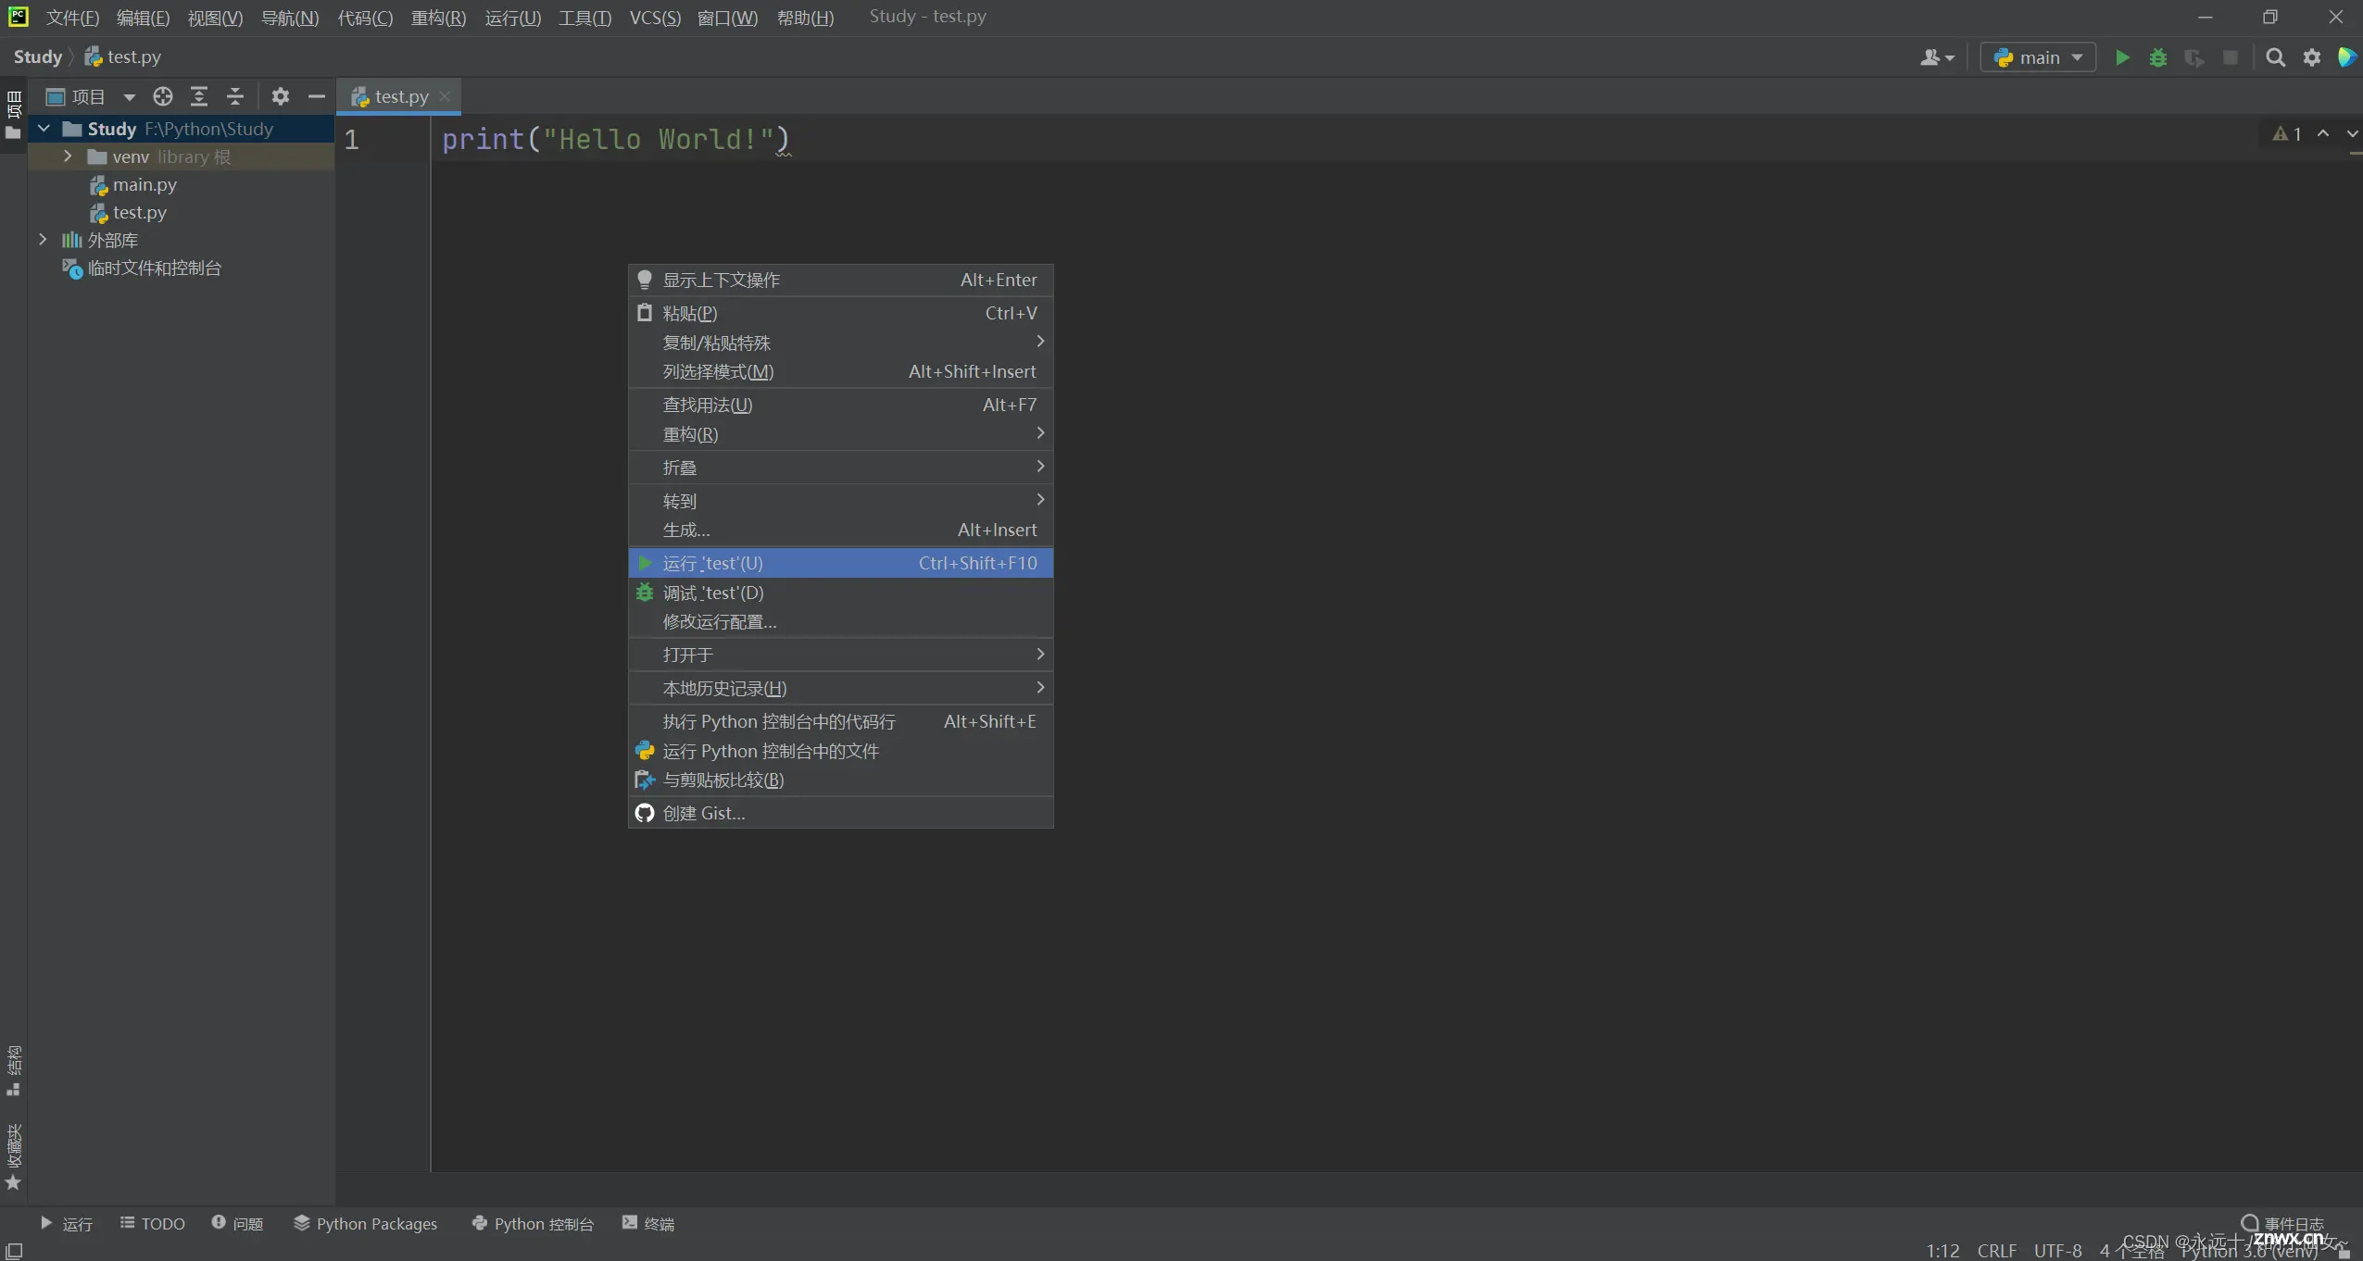The image size is (2363, 1261).
Task: Select main.py in project tree
Action: 134,185
